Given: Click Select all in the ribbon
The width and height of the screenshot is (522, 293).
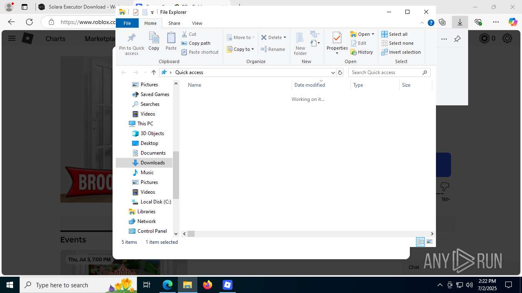Looking at the screenshot, I should pyautogui.click(x=394, y=34).
